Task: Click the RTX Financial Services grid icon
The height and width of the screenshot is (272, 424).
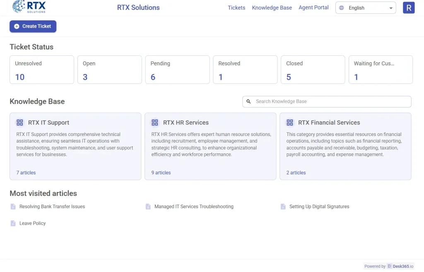Action: click(290, 122)
